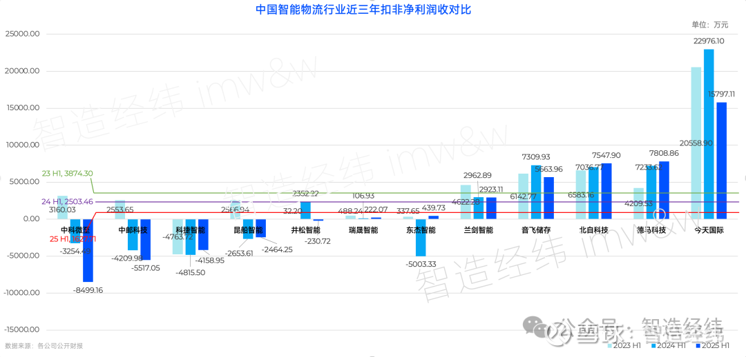Screen dimensions: 746x357
Task: Select the y-axis label -15000.00
Action: coord(21,330)
